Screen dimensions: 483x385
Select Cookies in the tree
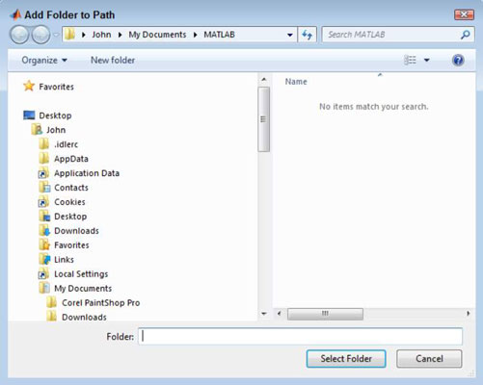[69, 202]
